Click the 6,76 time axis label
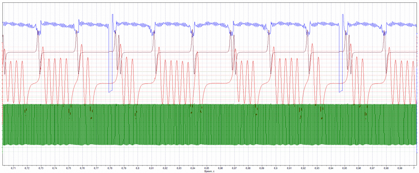The image size is (419, 173). 82,168
